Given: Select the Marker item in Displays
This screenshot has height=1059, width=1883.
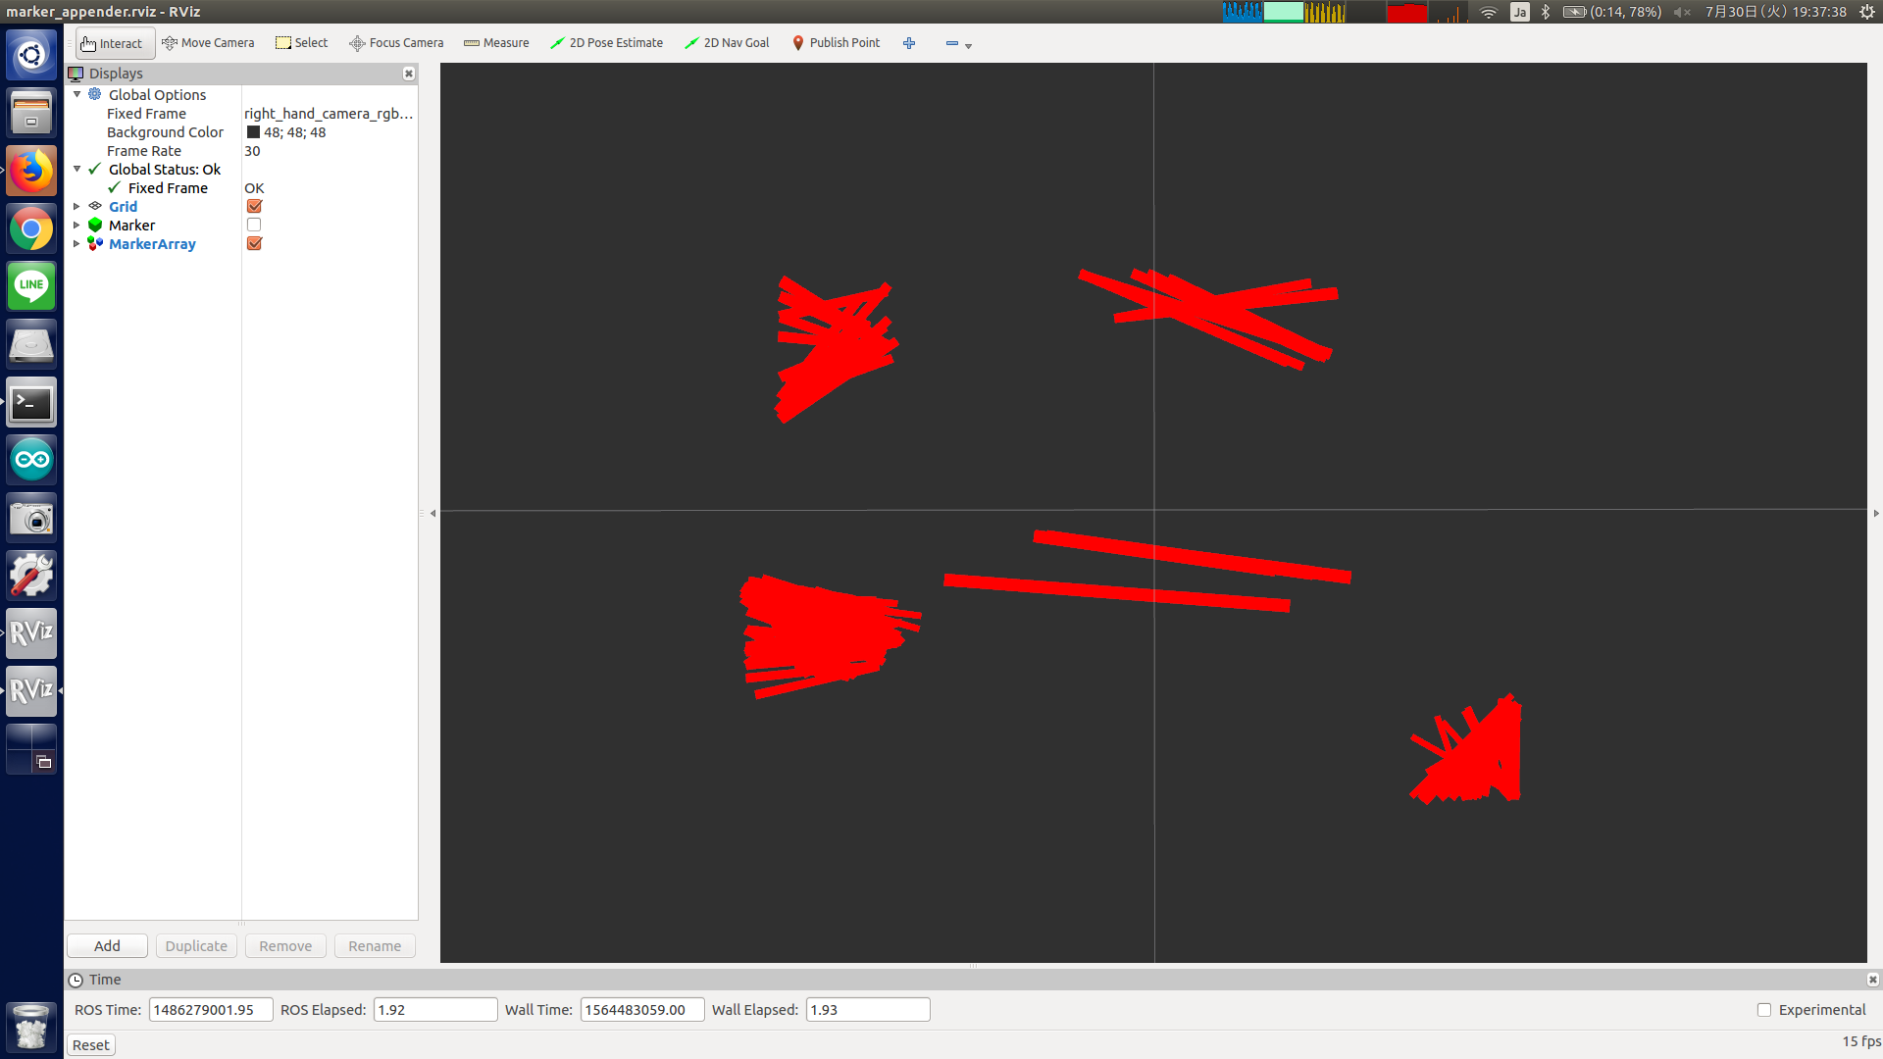Looking at the screenshot, I should 131,225.
